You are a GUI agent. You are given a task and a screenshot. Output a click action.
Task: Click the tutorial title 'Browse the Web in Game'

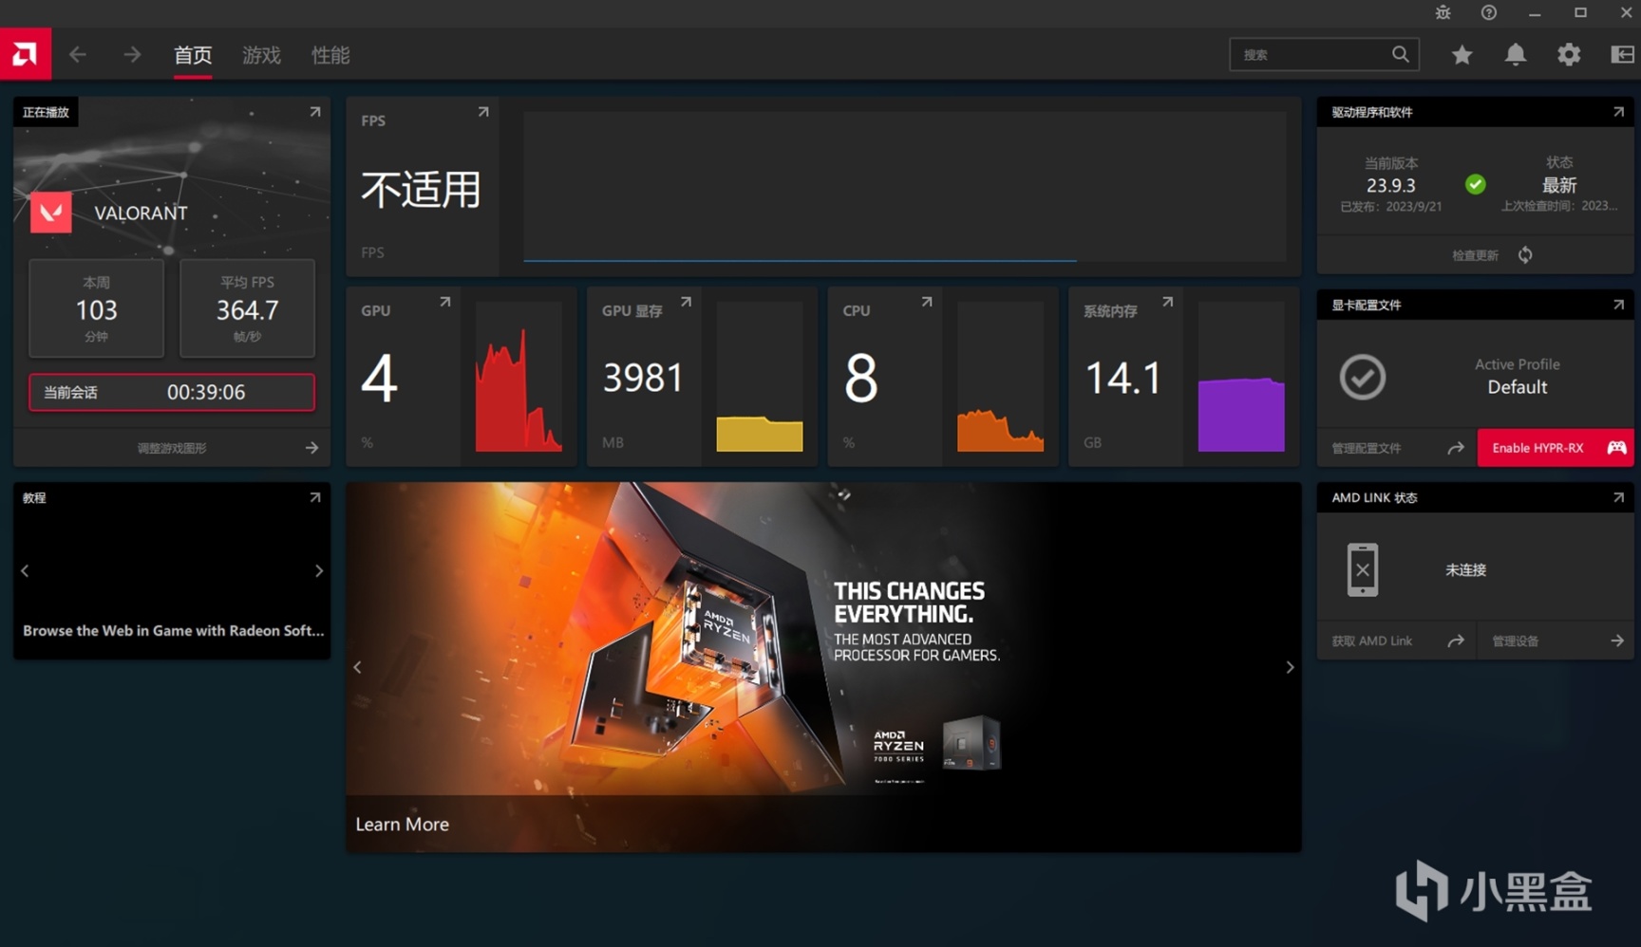click(x=173, y=631)
